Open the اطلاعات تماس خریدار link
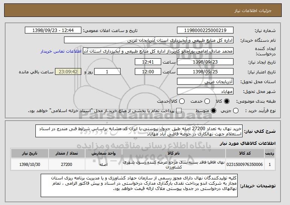This screenshot has width=290, height=205. click(61, 51)
